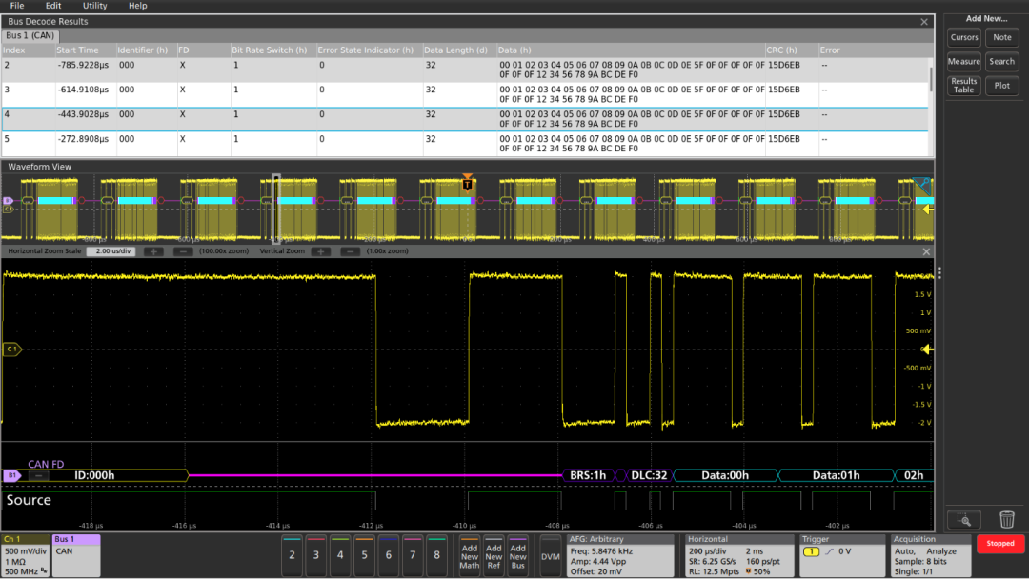Click the zoom magnifier icon
This screenshot has width=1029, height=580.
[x=964, y=520]
